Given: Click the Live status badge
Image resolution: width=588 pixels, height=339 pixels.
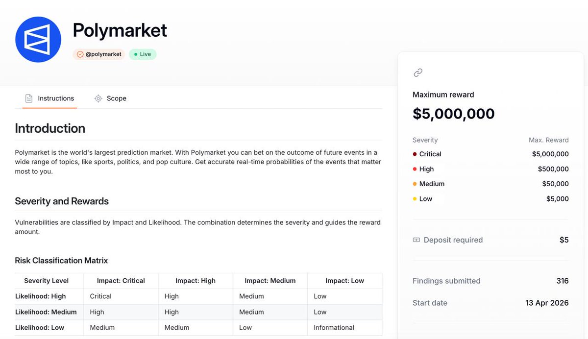Looking at the screenshot, I should [143, 54].
